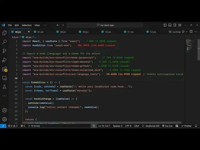The image size is (200, 150).
Task: Toggle bottom panel layout button
Action: click(170, 25)
